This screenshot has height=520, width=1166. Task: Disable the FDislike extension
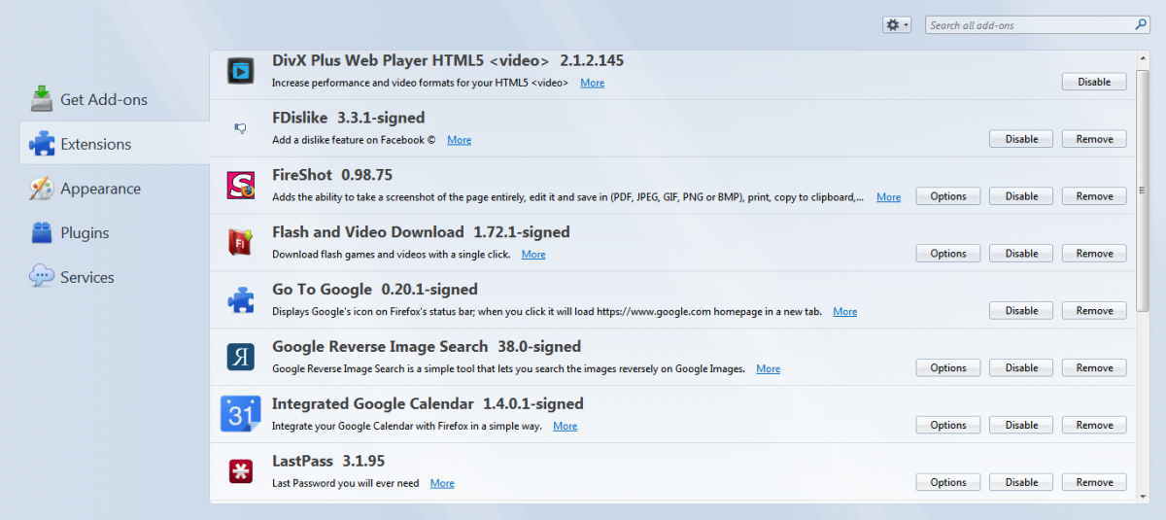point(1021,139)
